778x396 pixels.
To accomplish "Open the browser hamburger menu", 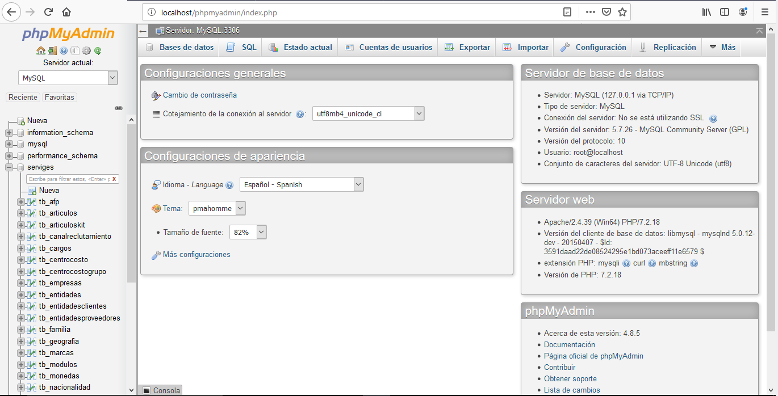I will click(764, 11).
